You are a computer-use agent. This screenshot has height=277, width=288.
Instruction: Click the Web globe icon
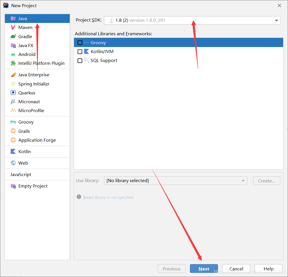click(x=13, y=163)
